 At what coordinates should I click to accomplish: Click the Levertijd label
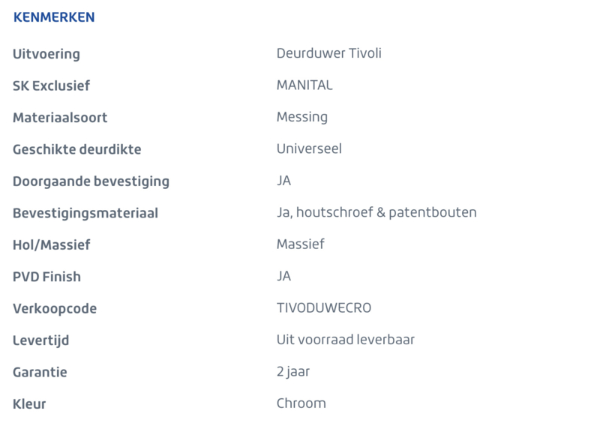coord(41,340)
